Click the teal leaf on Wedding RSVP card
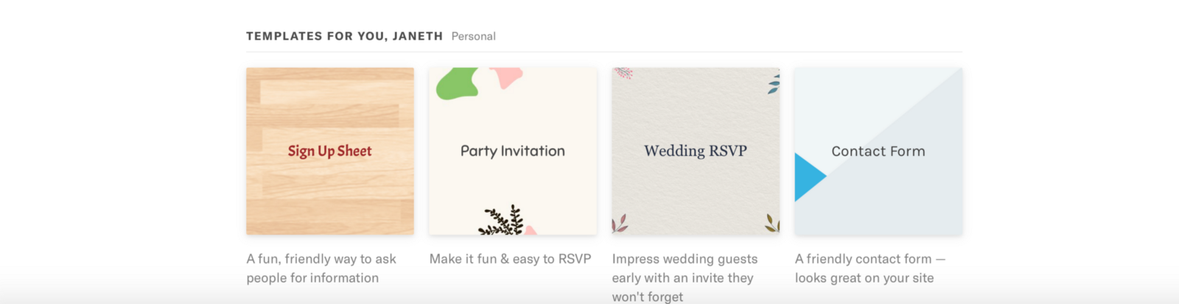The height and width of the screenshot is (304, 1179). click(x=773, y=84)
